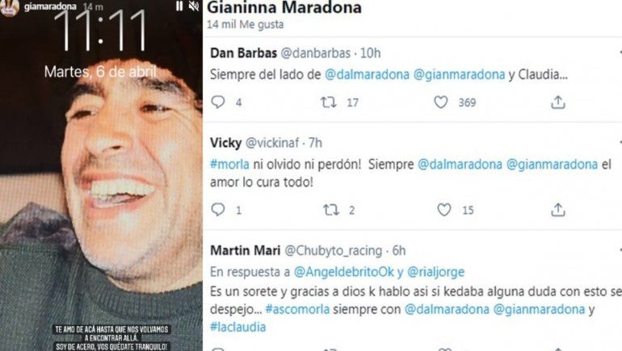Share Vicky's tweet

(x=557, y=210)
